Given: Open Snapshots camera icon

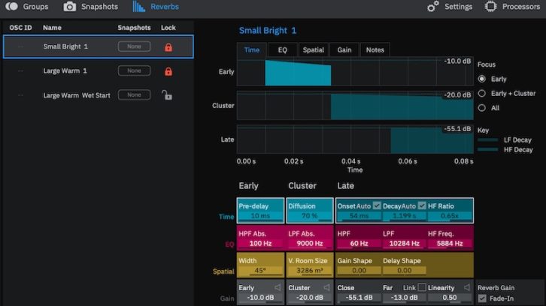Looking at the screenshot, I should tap(70, 7).
